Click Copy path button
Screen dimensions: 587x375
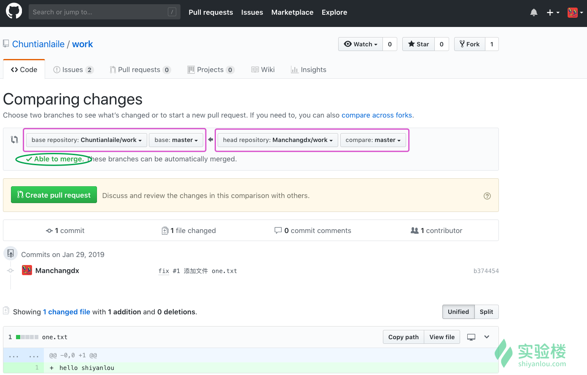coord(404,337)
